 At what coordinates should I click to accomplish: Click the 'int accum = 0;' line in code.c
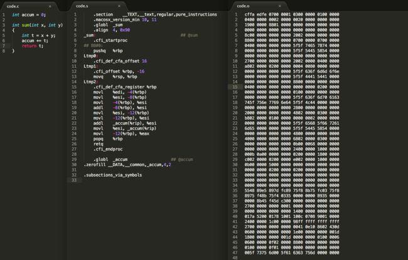click(x=29, y=15)
